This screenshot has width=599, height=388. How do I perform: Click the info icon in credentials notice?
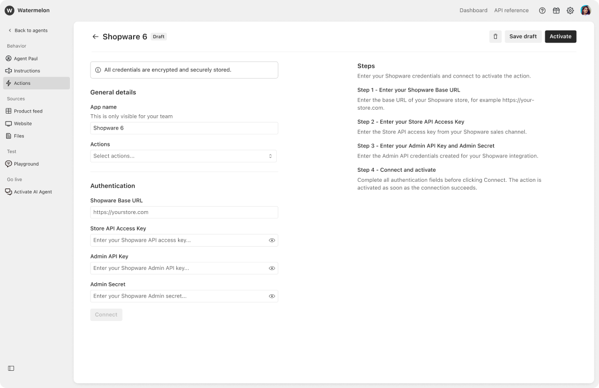[x=98, y=70]
